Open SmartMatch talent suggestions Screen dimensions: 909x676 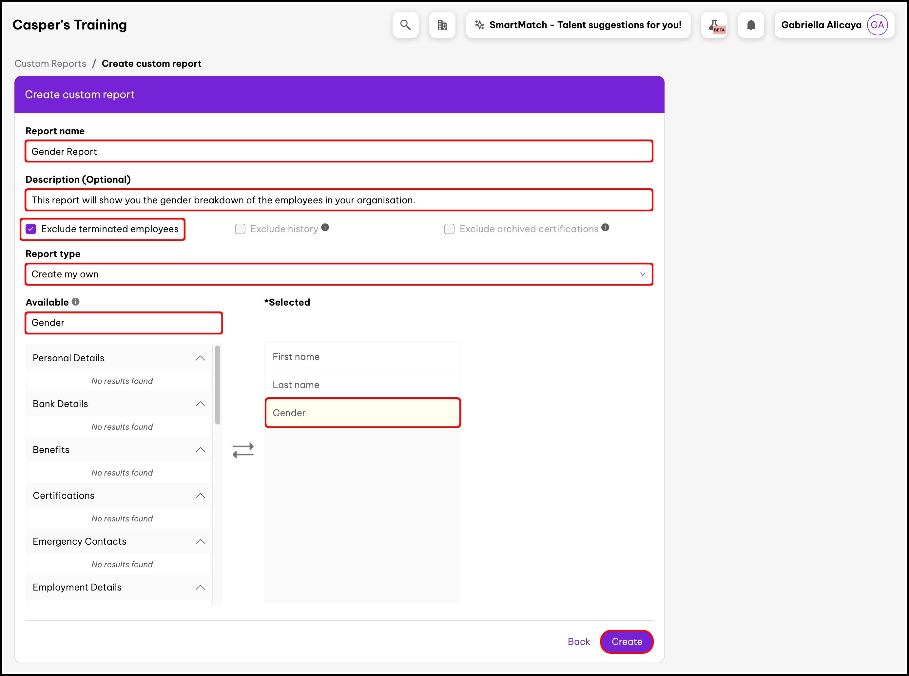coord(578,25)
